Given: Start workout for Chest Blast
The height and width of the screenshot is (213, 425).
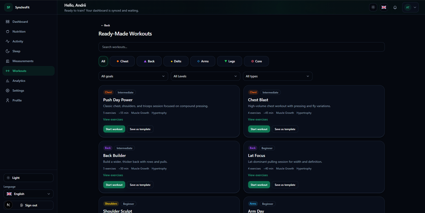Looking at the screenshot, I should [259, 129].
